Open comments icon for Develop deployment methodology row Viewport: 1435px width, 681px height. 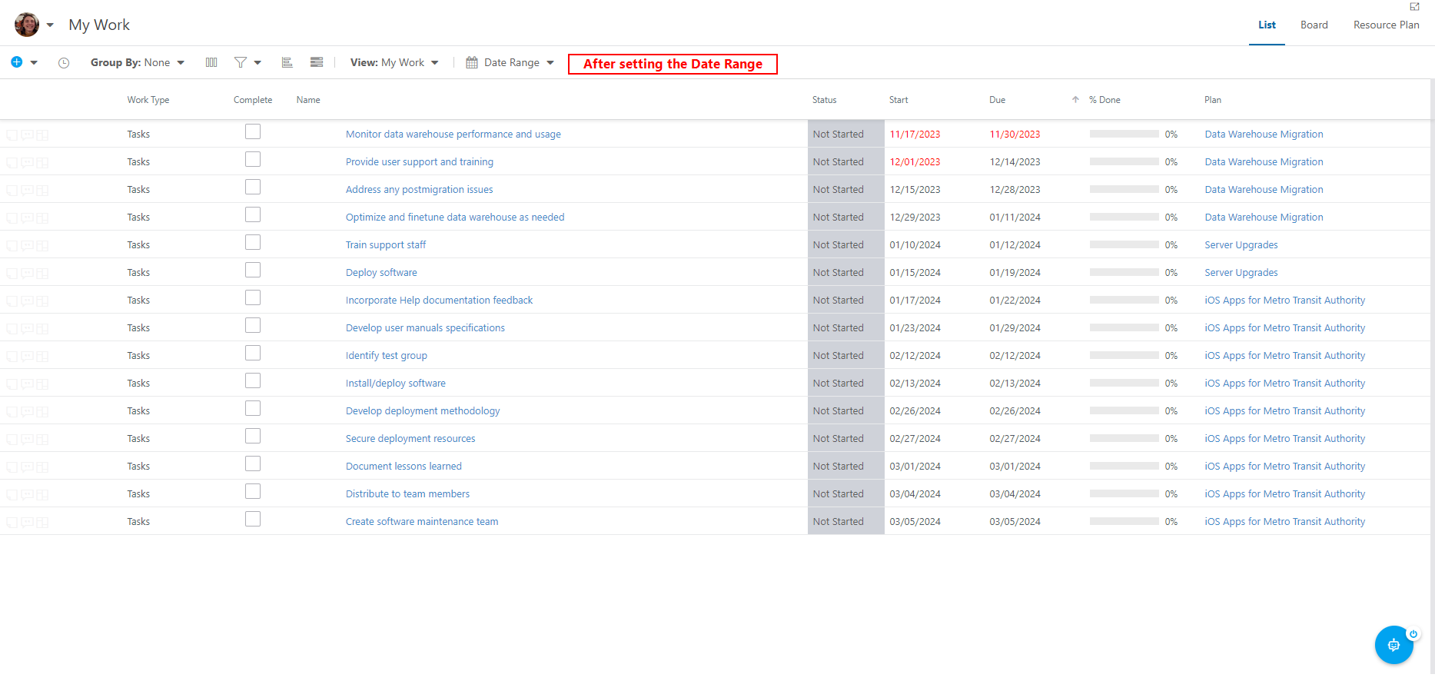pos(27,411)
